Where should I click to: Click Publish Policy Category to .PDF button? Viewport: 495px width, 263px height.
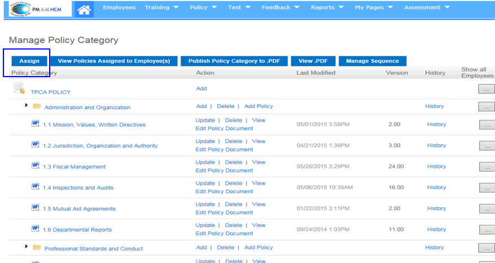pyautogui.click(x=234, y=61)
